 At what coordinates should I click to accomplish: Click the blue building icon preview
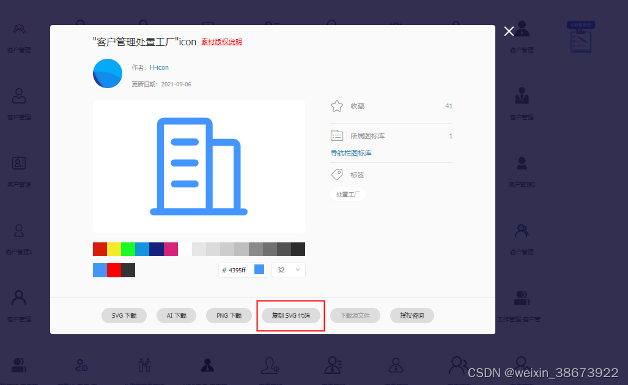[x=199, y=166]
